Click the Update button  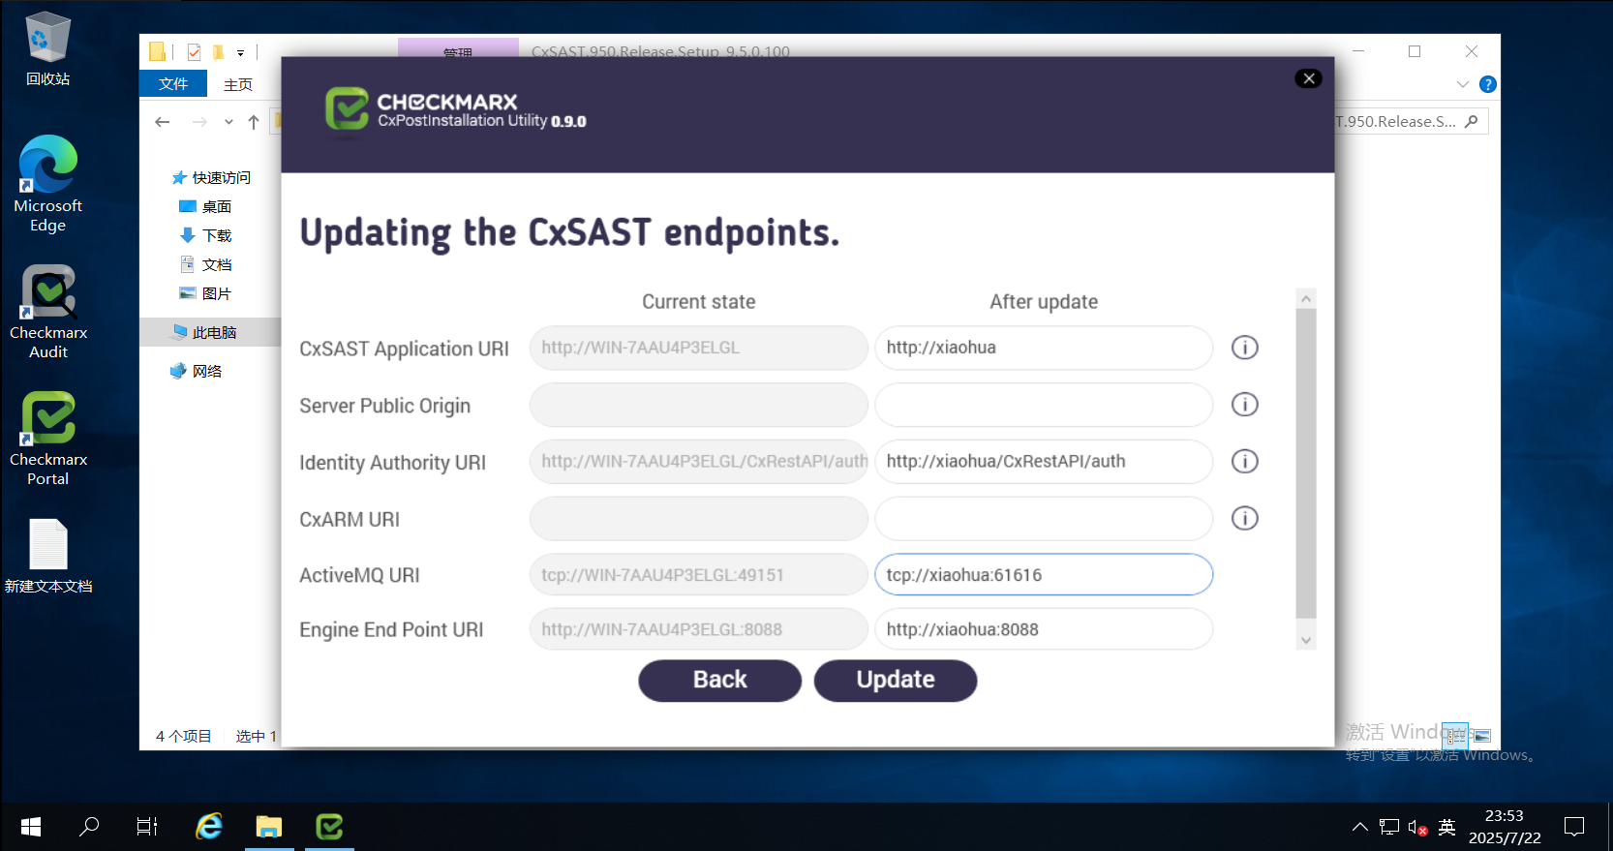[896, 681]
